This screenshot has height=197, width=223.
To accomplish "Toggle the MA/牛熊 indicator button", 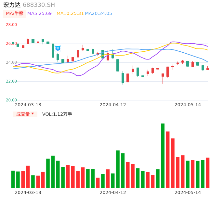I will point(15,14).
